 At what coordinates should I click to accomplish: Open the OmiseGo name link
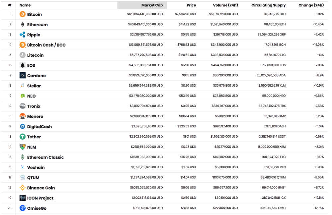point(37,208)
